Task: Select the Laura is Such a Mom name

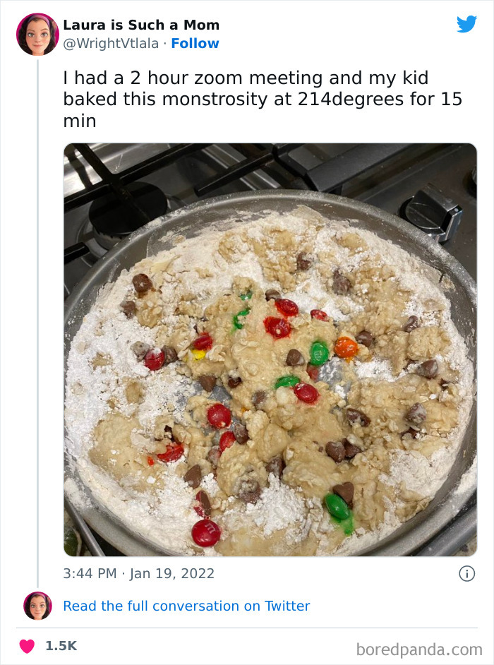Action: [x=141, y=24]
